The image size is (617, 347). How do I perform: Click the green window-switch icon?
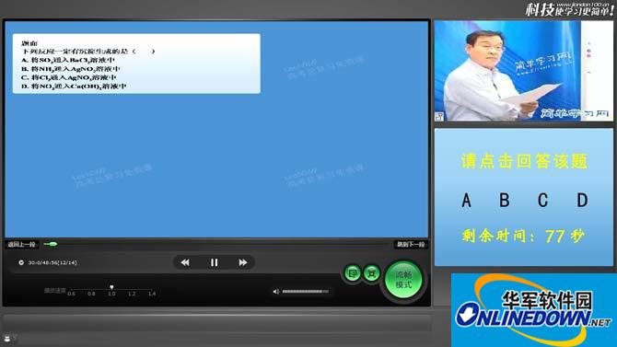[x=353, y=273]
